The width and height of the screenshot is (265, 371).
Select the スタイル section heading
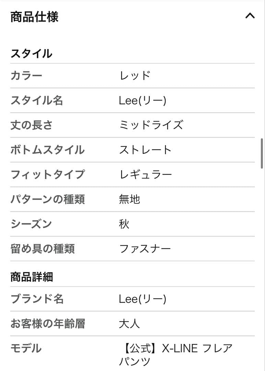[x=31, y=54]
